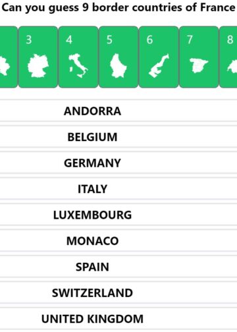Click the number 5 label on Luxembourg card
The width and height of the screenshot is (237, 332).
(109, 40)
